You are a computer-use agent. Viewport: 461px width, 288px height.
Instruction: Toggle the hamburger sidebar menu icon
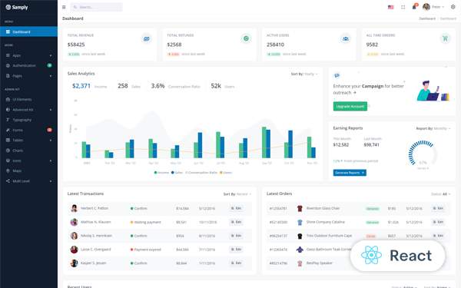(x=64, y=7)
